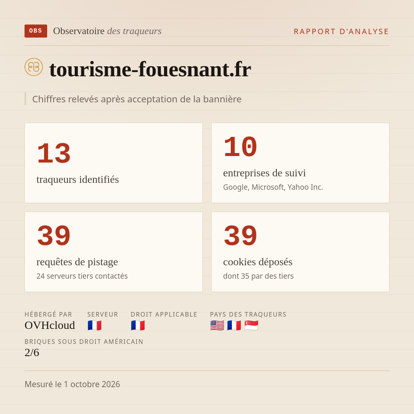Click the Serveur French flag icon
Screen dimensions: 414x414
(x=95, y=325)
